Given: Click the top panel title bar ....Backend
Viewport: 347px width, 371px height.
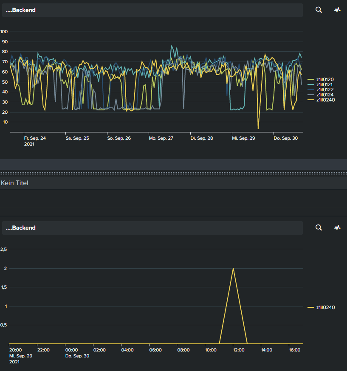Looking at the screenshot, I should 152,10.
